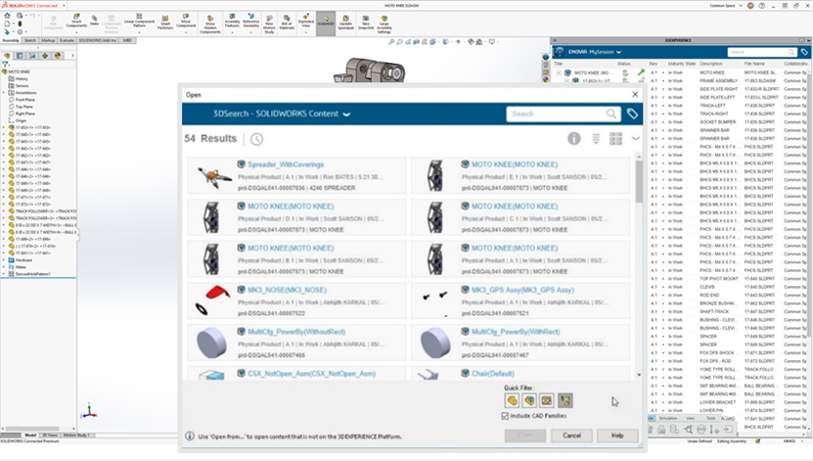Select the Mate tool
Image resolution: width=813 pixels, height=461 pixels.
[95, 20]
